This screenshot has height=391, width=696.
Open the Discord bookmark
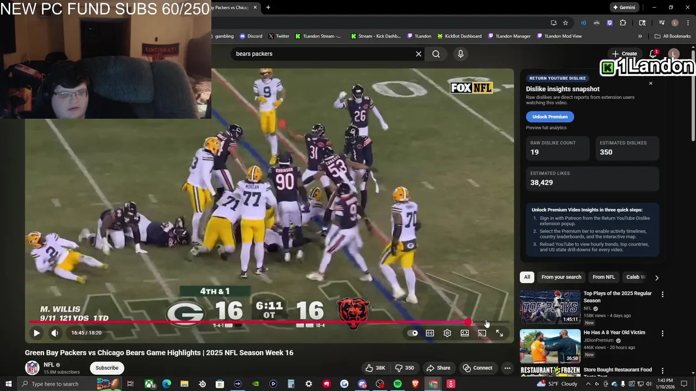pyautogui.click(x=251, y=36)
